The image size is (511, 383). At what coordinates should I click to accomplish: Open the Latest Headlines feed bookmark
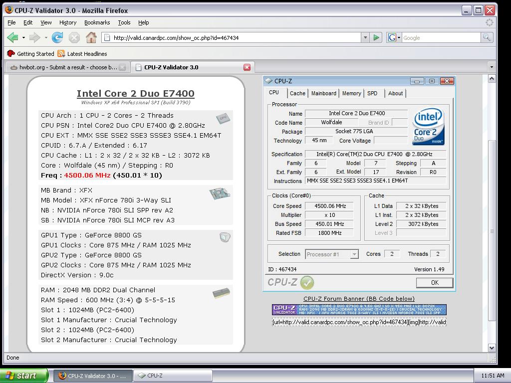point(82,54)
